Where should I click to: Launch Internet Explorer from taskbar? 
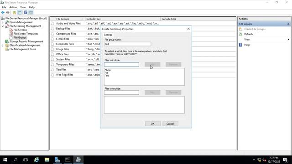36,160
